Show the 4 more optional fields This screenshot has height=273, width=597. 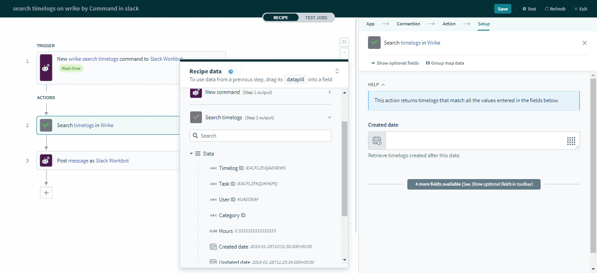coord(474,184)
